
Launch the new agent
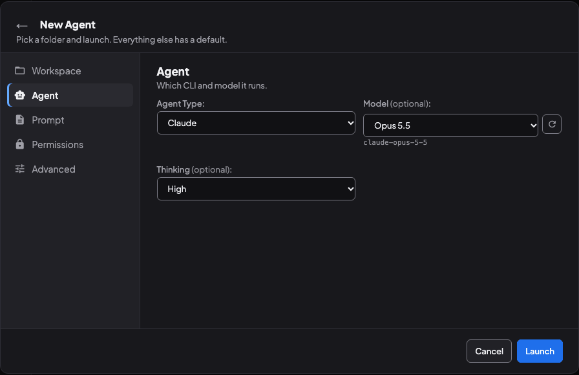point(540,351)
